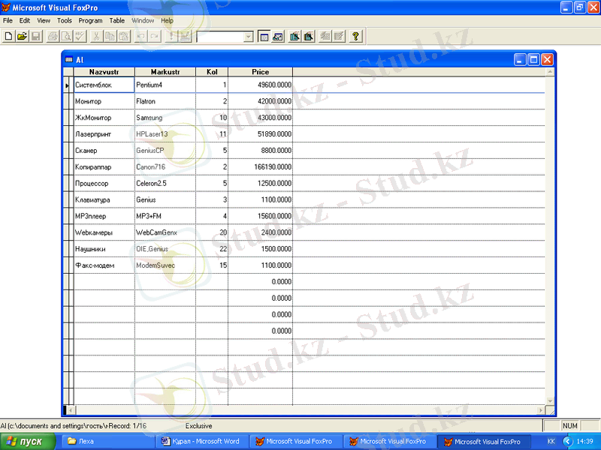Click the Наушники cell
Image resolution: width=601 pixels, height=450 pixels.
pos(104,249)
